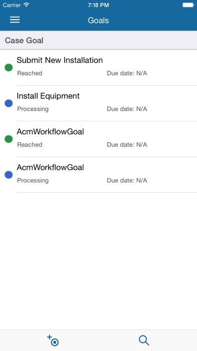197x351 pixels.
Task: Click Due date of Install Equipment
Action: [x=127, y=109]
